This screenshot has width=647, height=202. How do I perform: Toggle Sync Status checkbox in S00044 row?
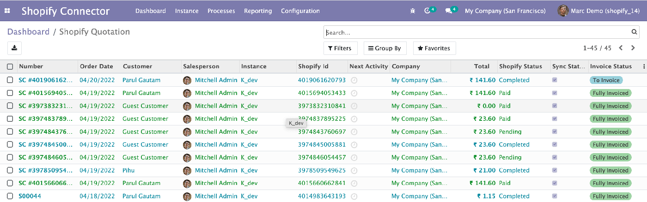coord(555,196)
